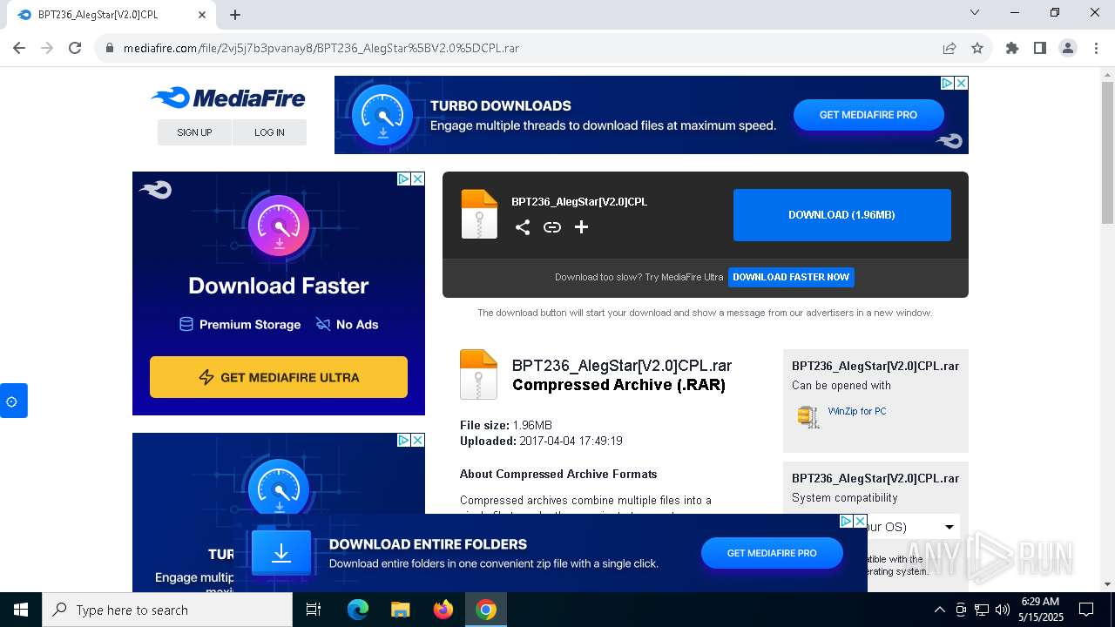1115x627 pixels.
Task: Copy link using the chain link icon
Action: [552, 227]
